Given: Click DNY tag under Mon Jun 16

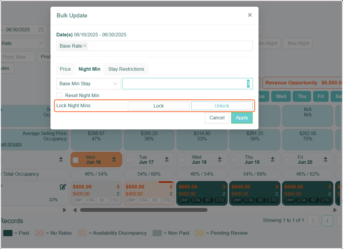Looking at the screenshot, I should (78, 200).
